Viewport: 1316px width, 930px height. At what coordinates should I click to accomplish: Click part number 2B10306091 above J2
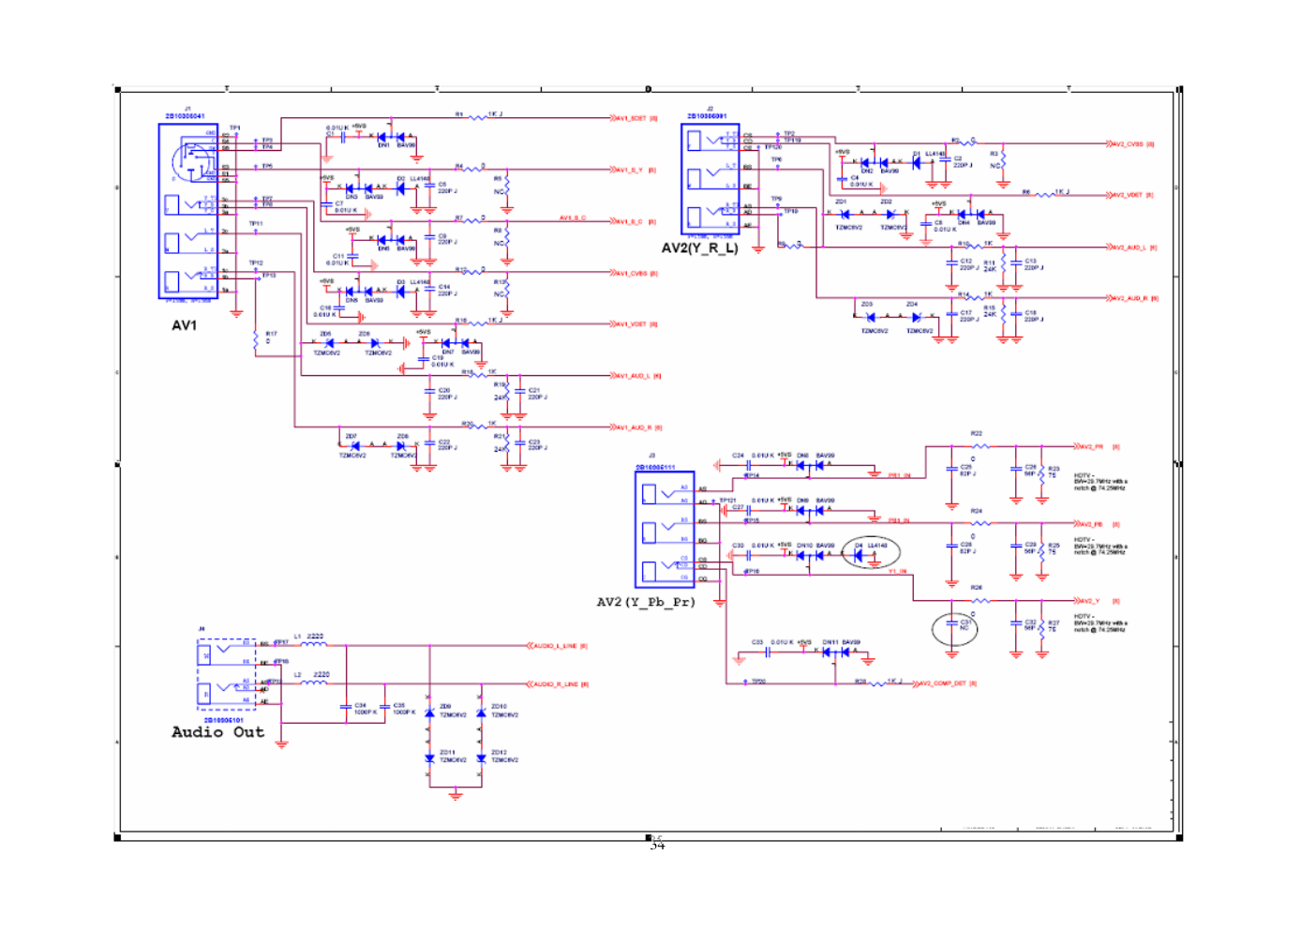click(x=707, y=116)
